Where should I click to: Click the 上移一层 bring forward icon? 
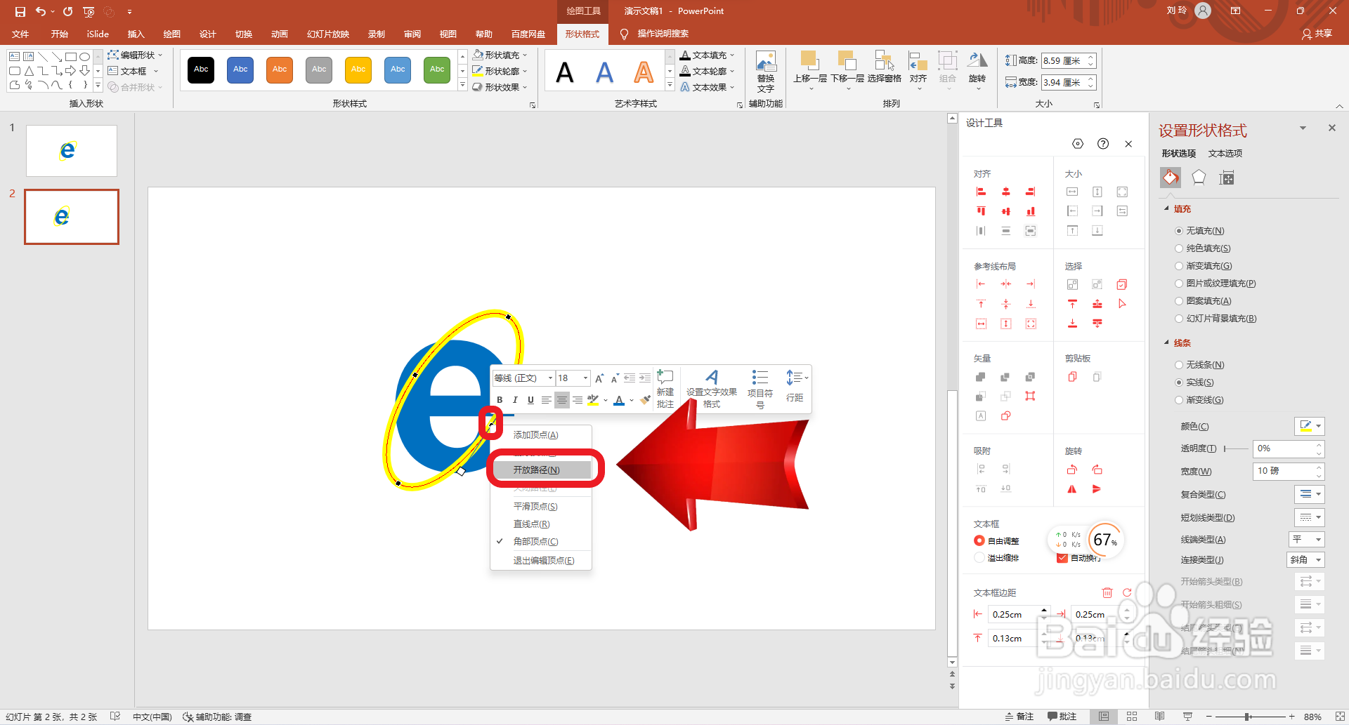[x=810, y=61]
